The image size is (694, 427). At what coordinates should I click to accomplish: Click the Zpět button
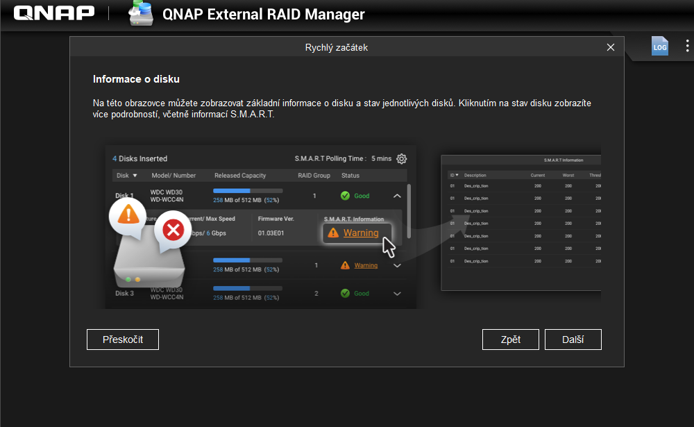pos(510,339)
